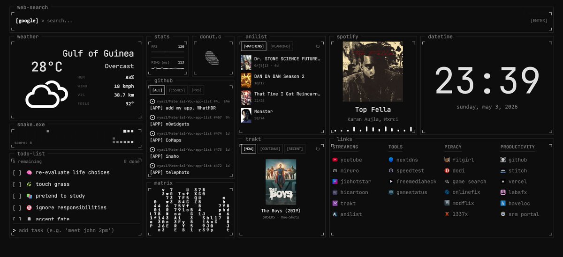Screen dimensions: 563x257
Task: Click the Monster cover thumbnail
Action: point(246,115)
